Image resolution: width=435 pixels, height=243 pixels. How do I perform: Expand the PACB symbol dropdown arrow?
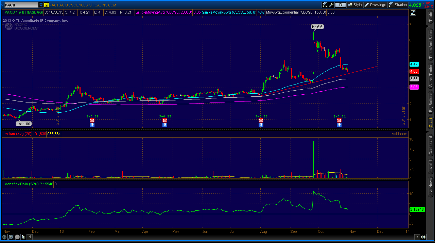tap(41, 5)
